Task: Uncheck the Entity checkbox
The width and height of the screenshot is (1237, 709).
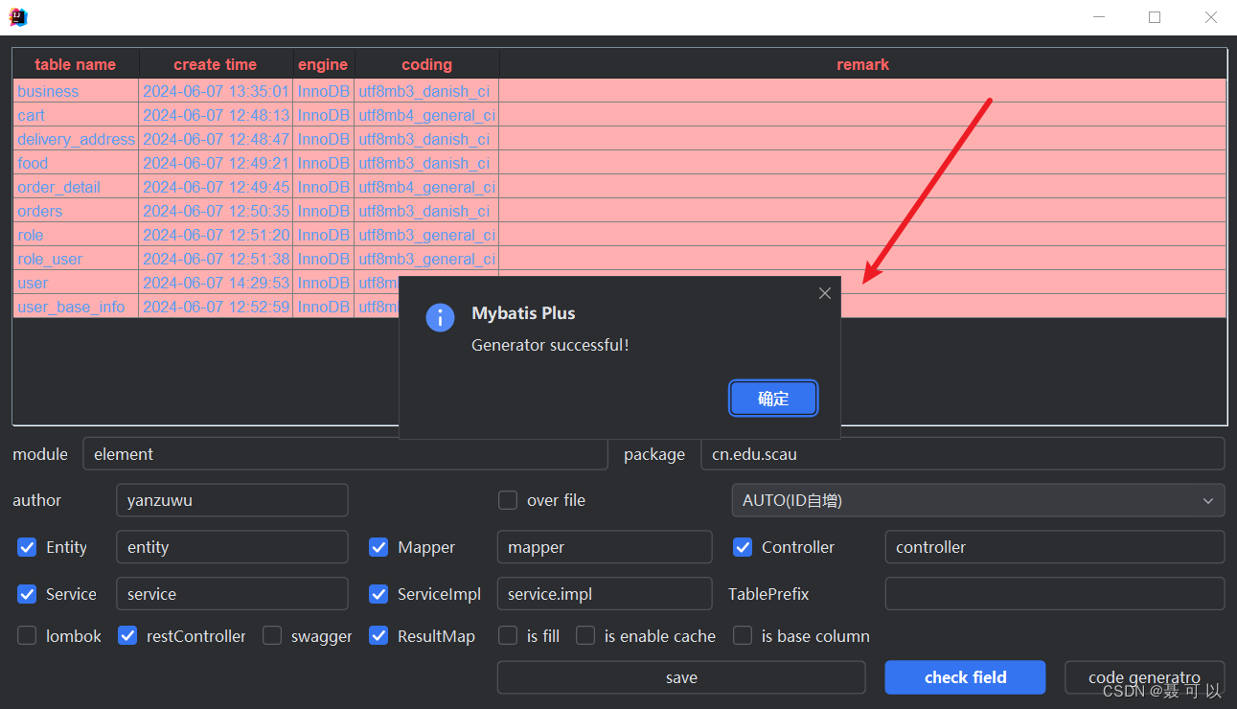Action: (27, 547)
